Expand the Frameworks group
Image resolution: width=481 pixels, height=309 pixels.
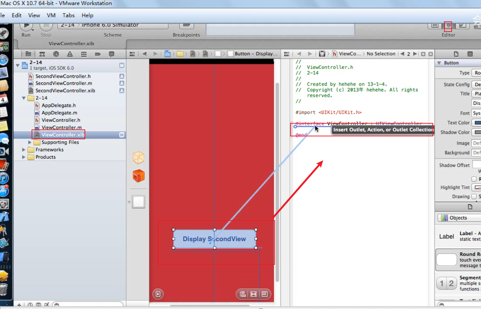point(24,149)
